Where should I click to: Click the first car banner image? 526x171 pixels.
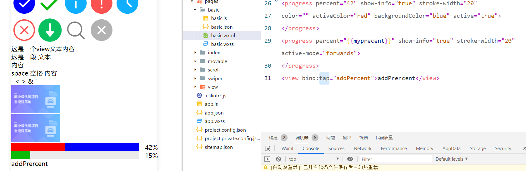coord(36,99)
